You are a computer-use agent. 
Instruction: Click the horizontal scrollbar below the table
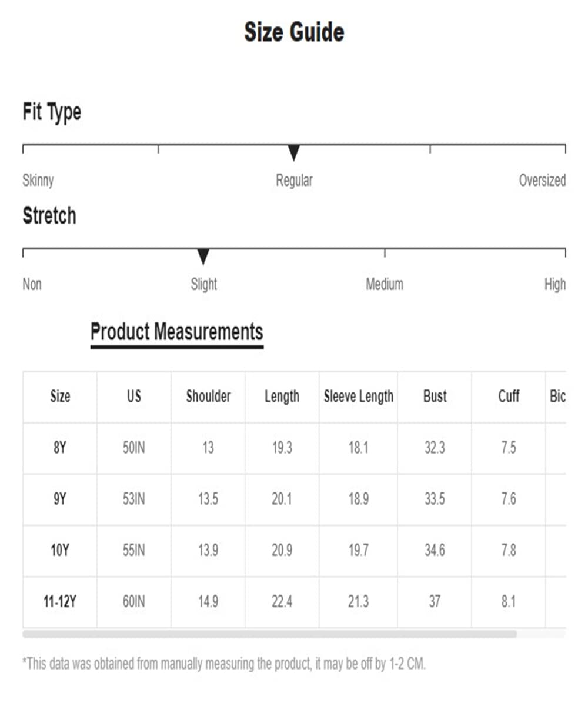click(269, 634)
